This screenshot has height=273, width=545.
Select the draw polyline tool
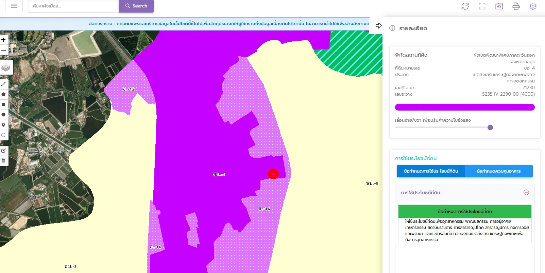(4, 84)
